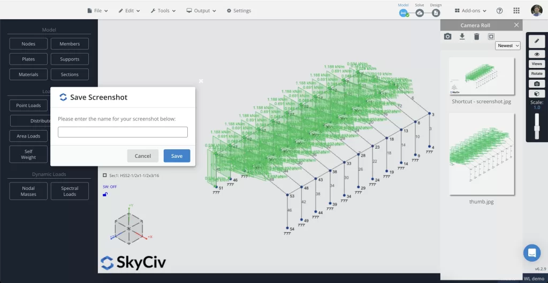This screenshot has width=548, height=283.
Task: Click the Save button in dialog
Action: click(x=177, y=156)
